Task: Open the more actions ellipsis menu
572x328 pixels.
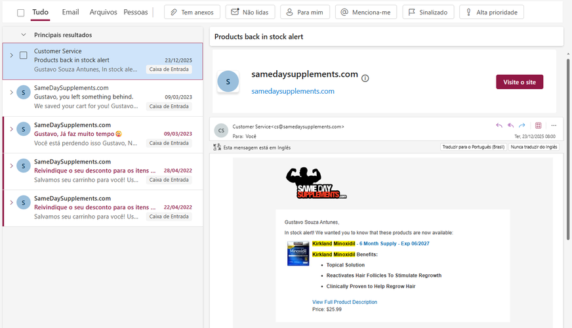Action: [554, 125]
